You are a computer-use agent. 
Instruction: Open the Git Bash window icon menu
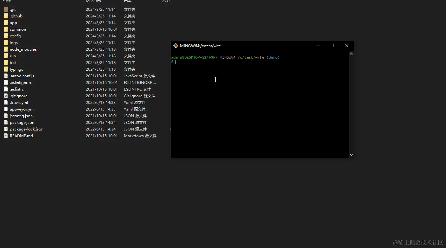175,46
